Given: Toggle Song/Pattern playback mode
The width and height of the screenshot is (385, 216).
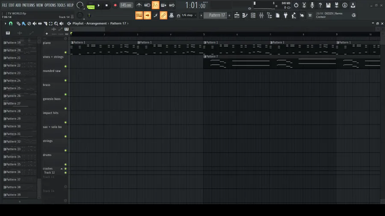Looking at the screenshot, I should (x=91, y=6).
